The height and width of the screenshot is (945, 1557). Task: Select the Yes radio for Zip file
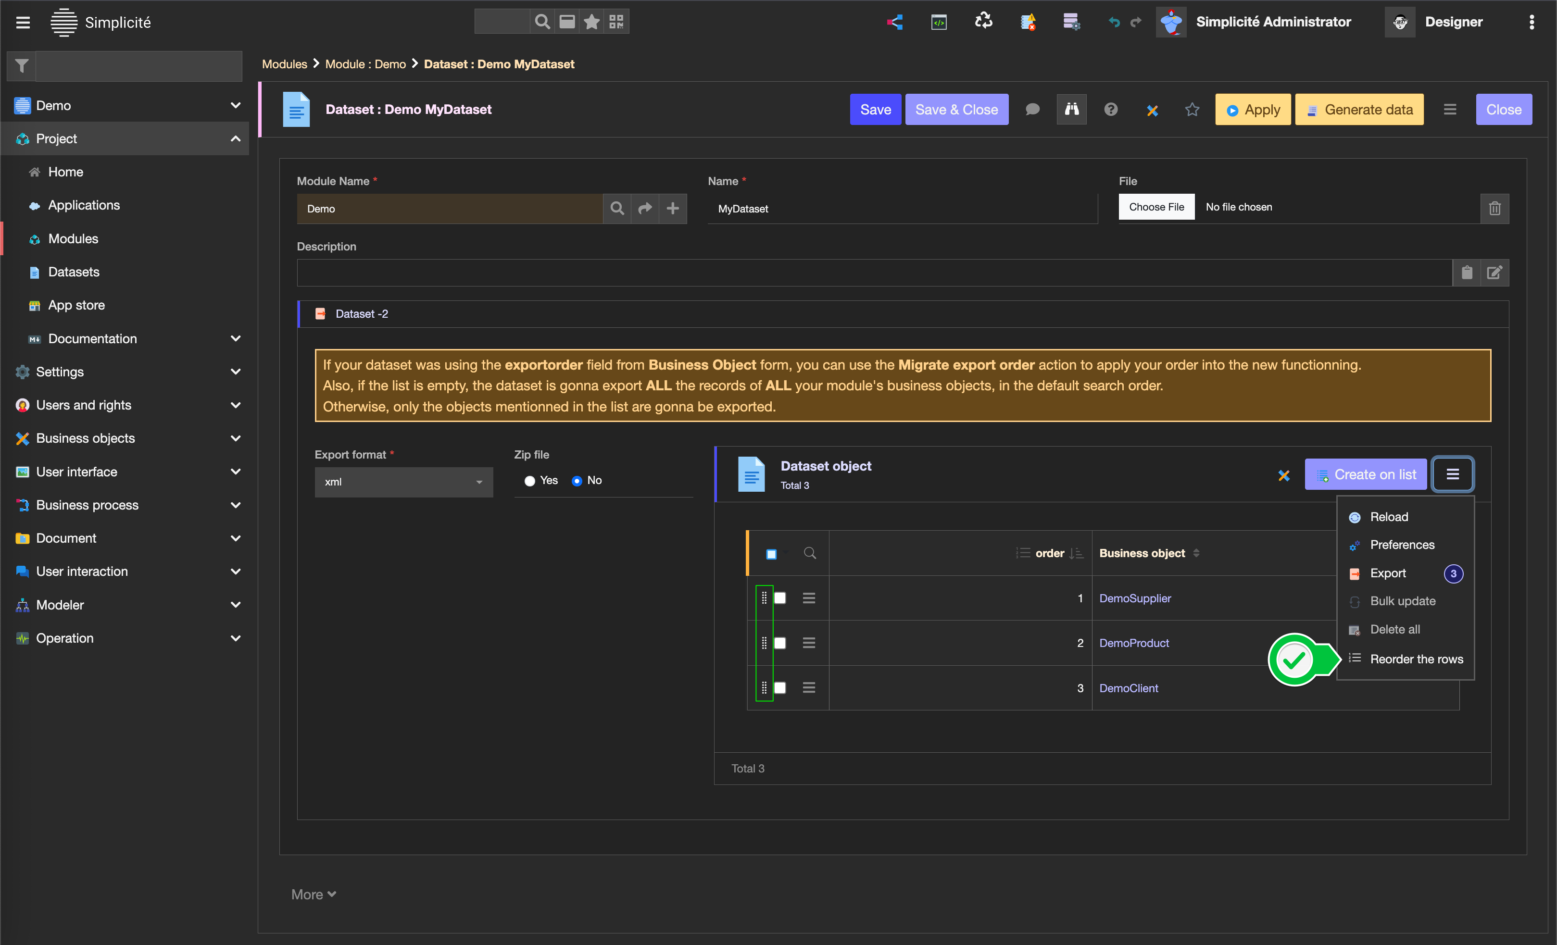[x=529, y=481]
